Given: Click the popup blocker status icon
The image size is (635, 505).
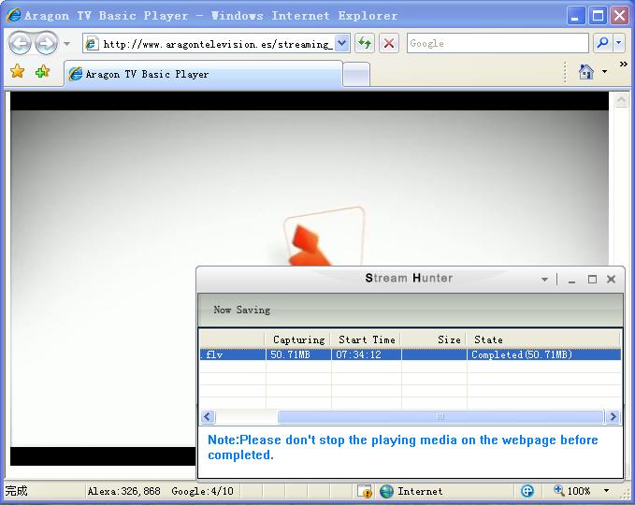Looking at the screenshot, I should [x=365, y=491].
